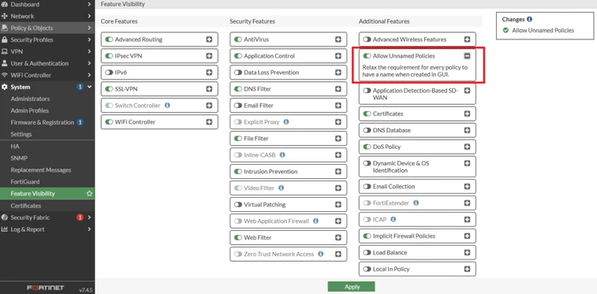
Task: Click the info icon beside FortiExtender
Action: pos(416,203)
